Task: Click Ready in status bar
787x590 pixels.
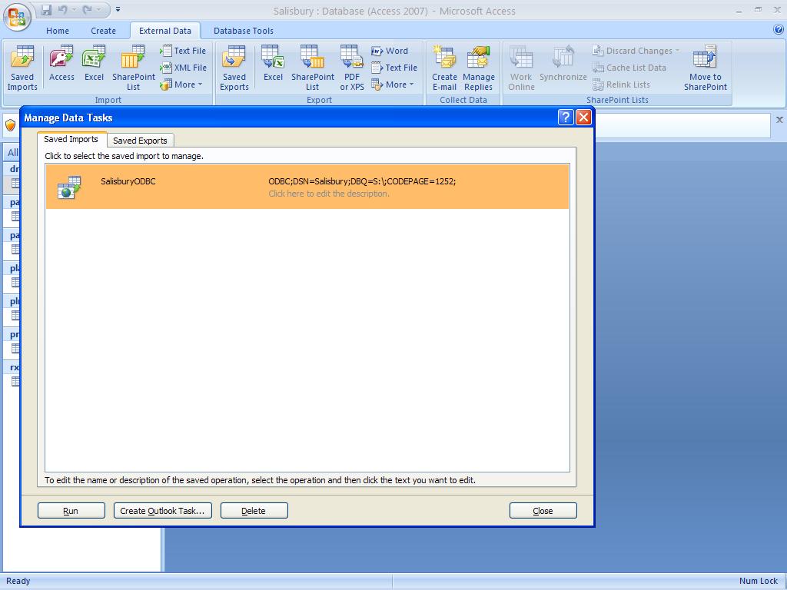Action: 18,581
